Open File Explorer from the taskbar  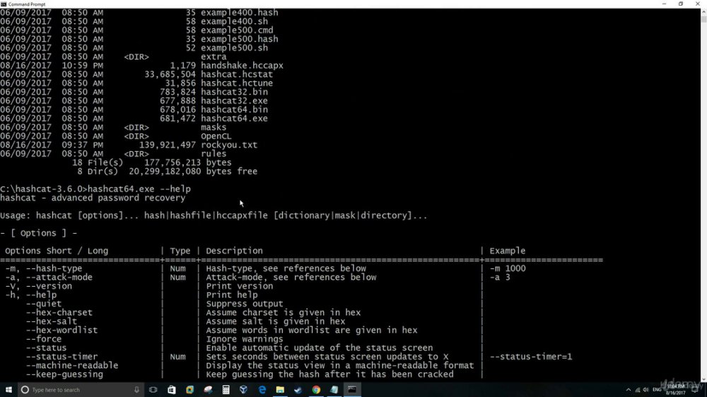(280, 390)
